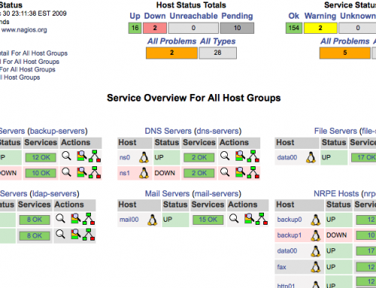Click the status map icon in first ldap 8 OK row

(89, 219)
